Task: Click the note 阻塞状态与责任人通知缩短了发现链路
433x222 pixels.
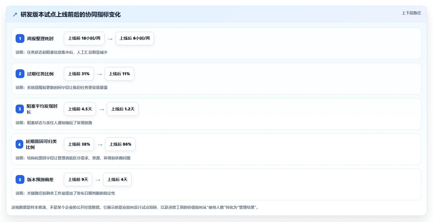Action: [x=54, y=123]
